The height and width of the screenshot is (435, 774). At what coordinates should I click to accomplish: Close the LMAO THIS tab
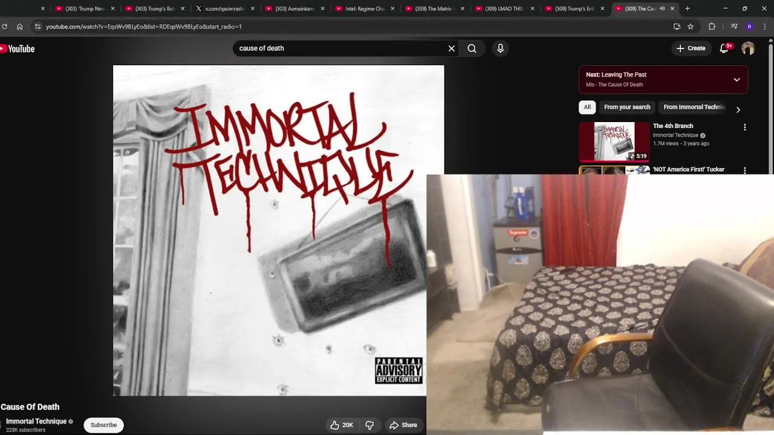click(x=532, y=8)
